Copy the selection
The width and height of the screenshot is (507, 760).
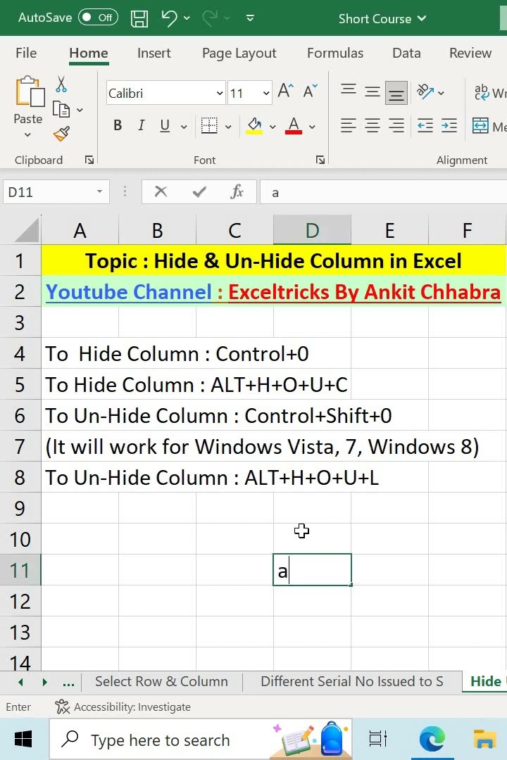pyautogui.click(x=61, y=110)
